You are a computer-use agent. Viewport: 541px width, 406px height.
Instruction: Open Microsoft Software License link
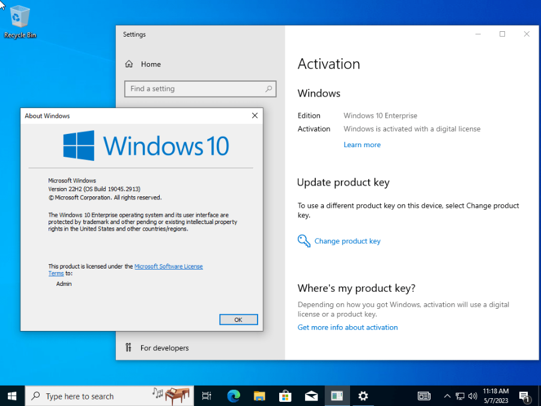pyautogui.click(x=168, y=267)
